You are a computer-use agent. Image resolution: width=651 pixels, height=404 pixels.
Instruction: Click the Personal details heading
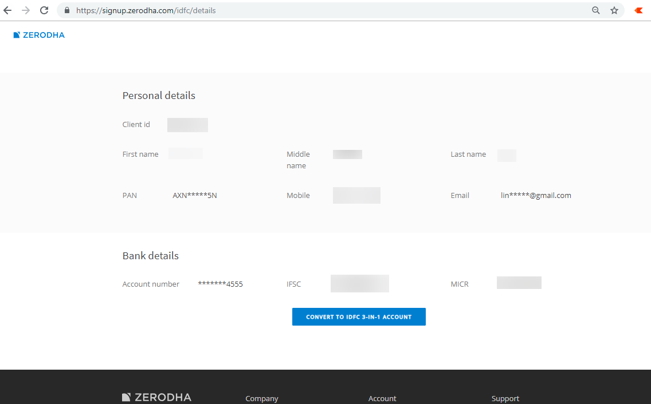pyautogui.click(x=159, y=96)
